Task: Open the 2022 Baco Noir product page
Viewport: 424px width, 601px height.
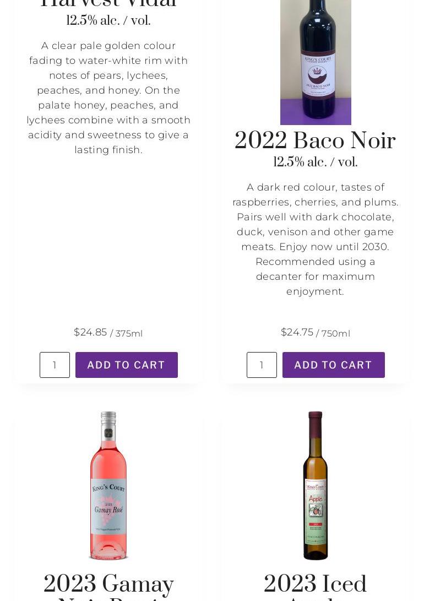Action: [x=315, y=141]
